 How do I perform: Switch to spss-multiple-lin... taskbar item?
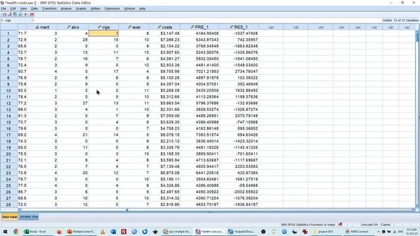coord(177,231)
